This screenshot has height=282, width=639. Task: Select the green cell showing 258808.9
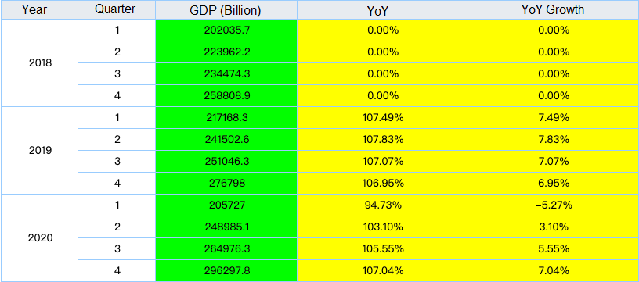(x=226, y=96)
